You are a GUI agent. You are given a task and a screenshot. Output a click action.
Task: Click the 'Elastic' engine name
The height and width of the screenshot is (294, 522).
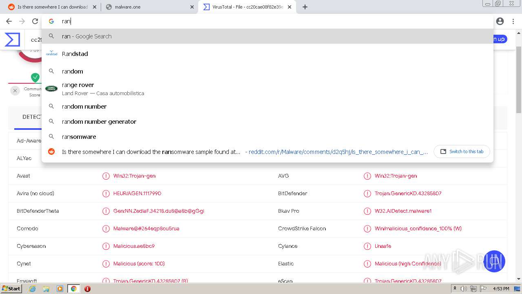click(286, 264)
